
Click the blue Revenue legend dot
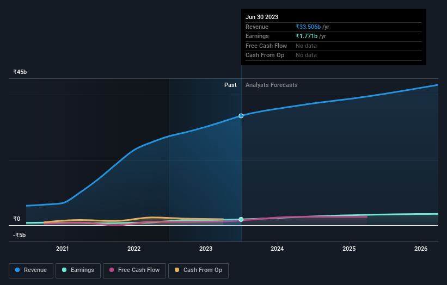click(17, 270)
